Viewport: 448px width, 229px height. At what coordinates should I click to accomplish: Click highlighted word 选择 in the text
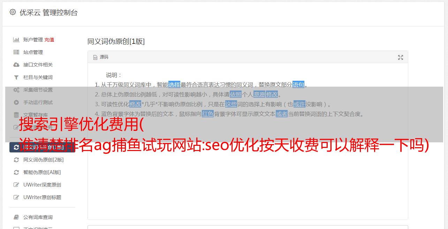click(x=174, y=85)
